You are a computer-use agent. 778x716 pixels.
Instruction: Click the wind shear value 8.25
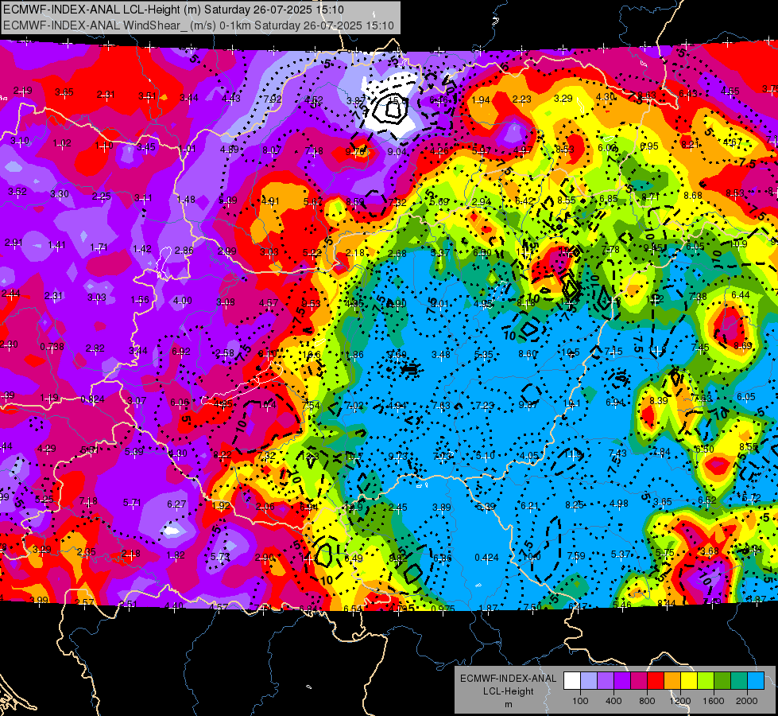[575, 505]
